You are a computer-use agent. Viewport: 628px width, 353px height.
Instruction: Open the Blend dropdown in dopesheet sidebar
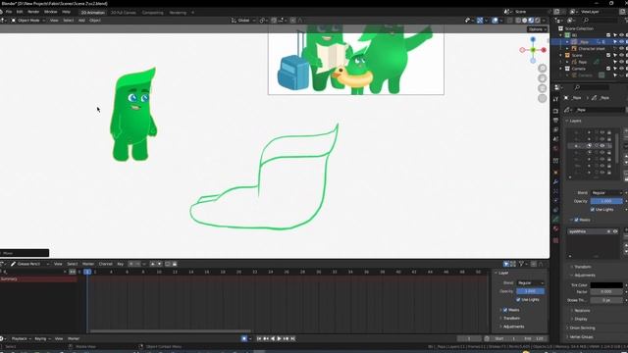(530, 283)
